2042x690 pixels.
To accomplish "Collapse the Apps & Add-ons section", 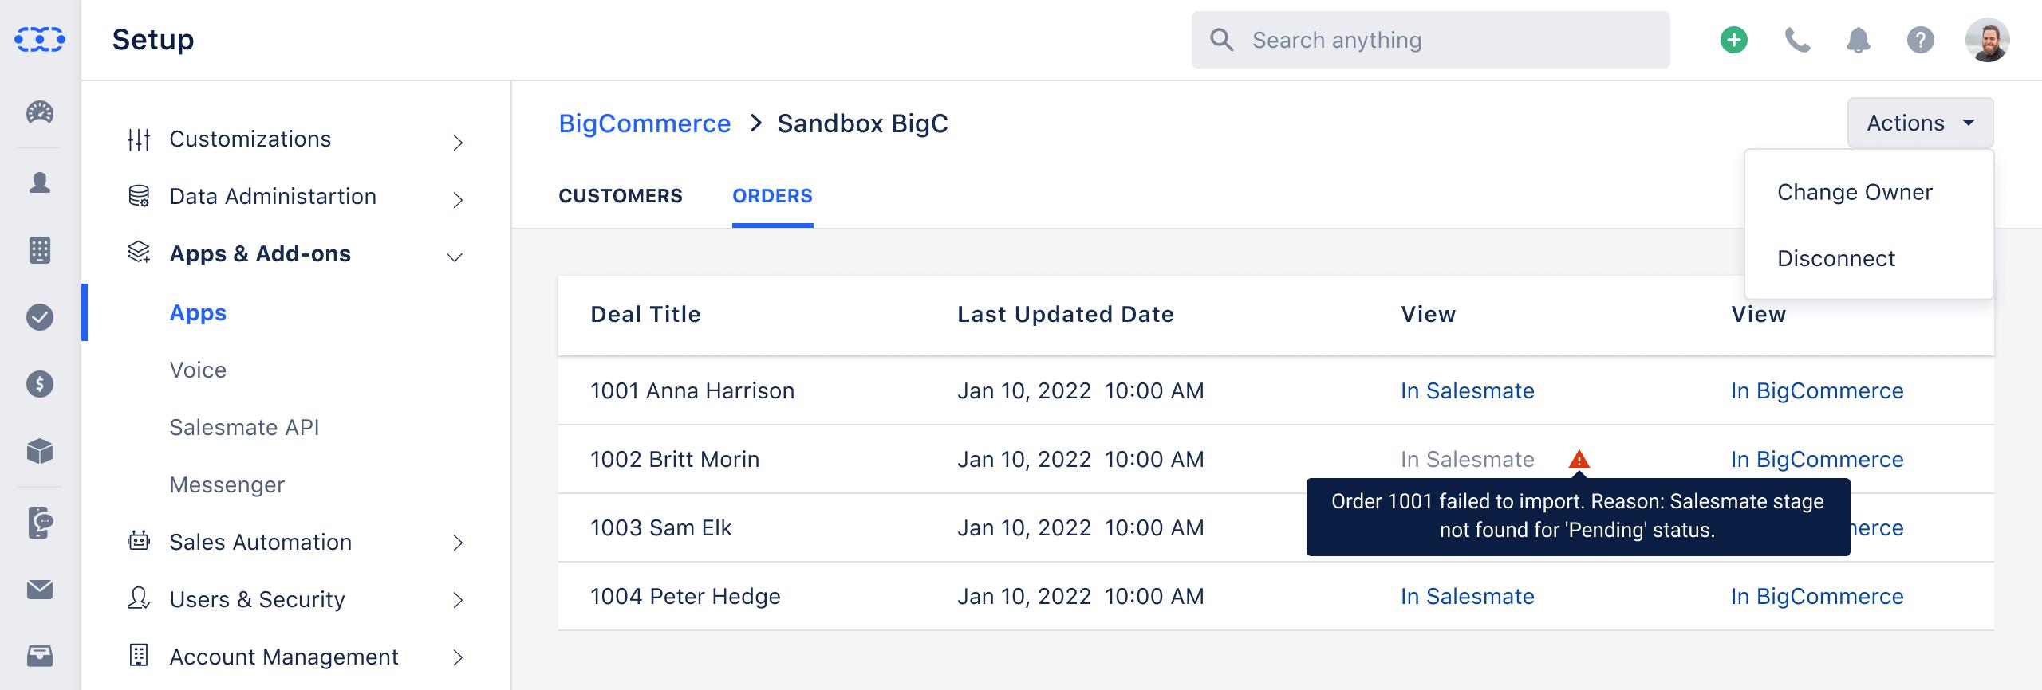I will click(295, 254).
